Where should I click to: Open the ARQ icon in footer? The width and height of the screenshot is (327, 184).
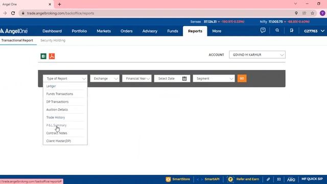(x=291, y=179)
